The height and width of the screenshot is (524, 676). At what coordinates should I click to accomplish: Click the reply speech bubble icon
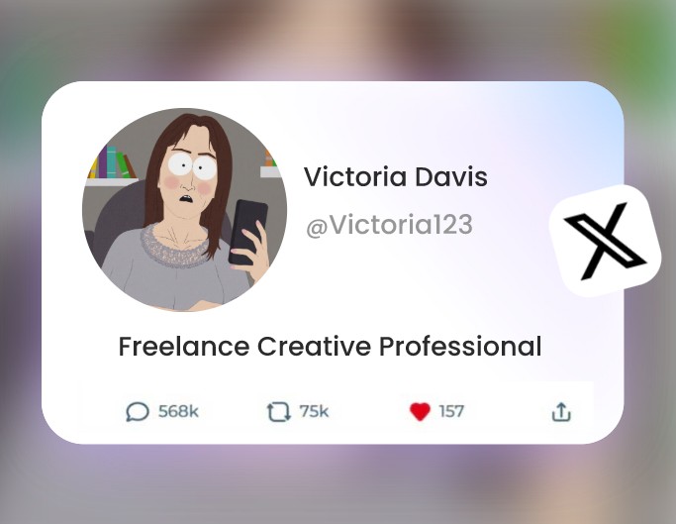pos(138,411)
